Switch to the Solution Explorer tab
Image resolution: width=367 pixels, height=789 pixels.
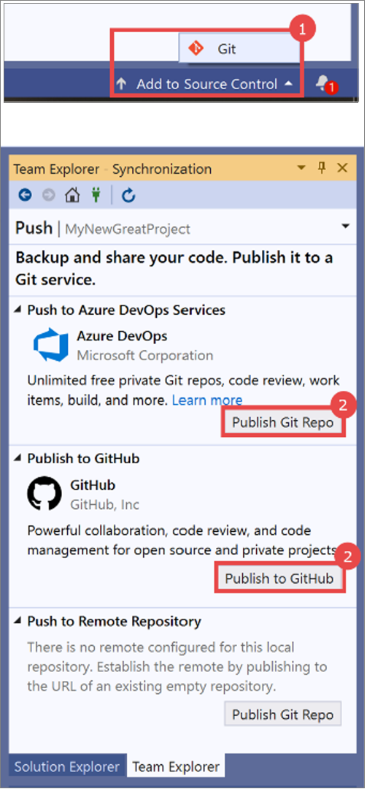(67, 767)
